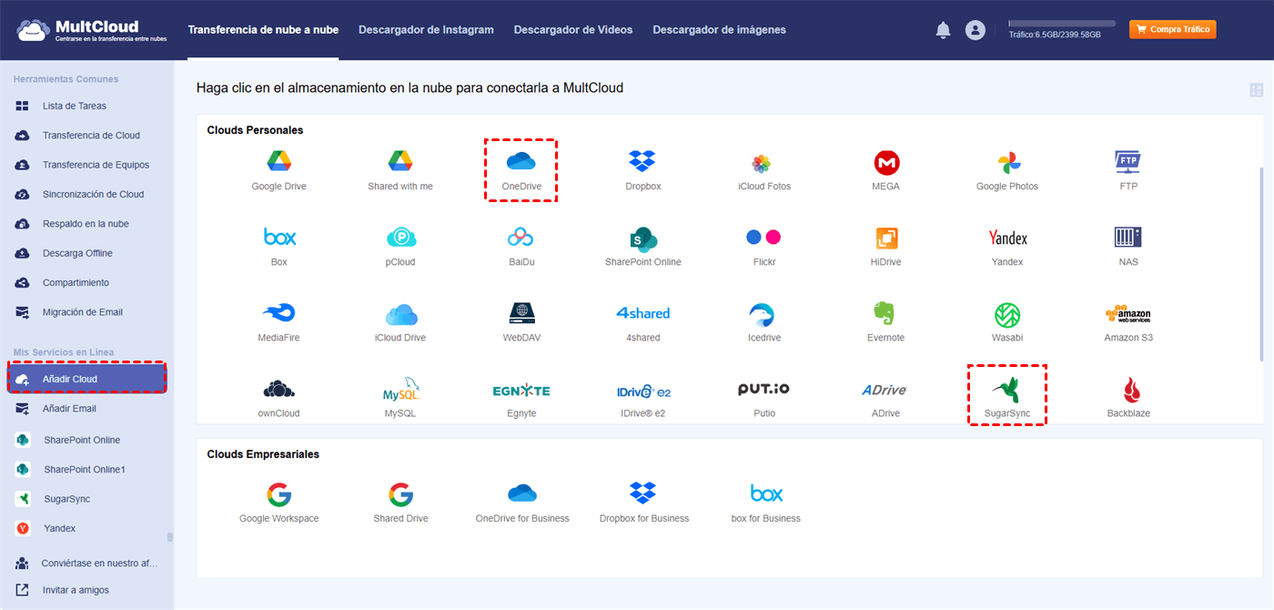
Task: Open Descargador de Videos tab
Action: (x=573, y=30)
